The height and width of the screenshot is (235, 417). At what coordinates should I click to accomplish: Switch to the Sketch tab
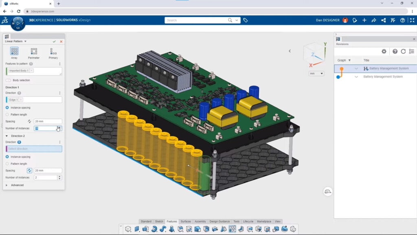(x=160, y=221)
